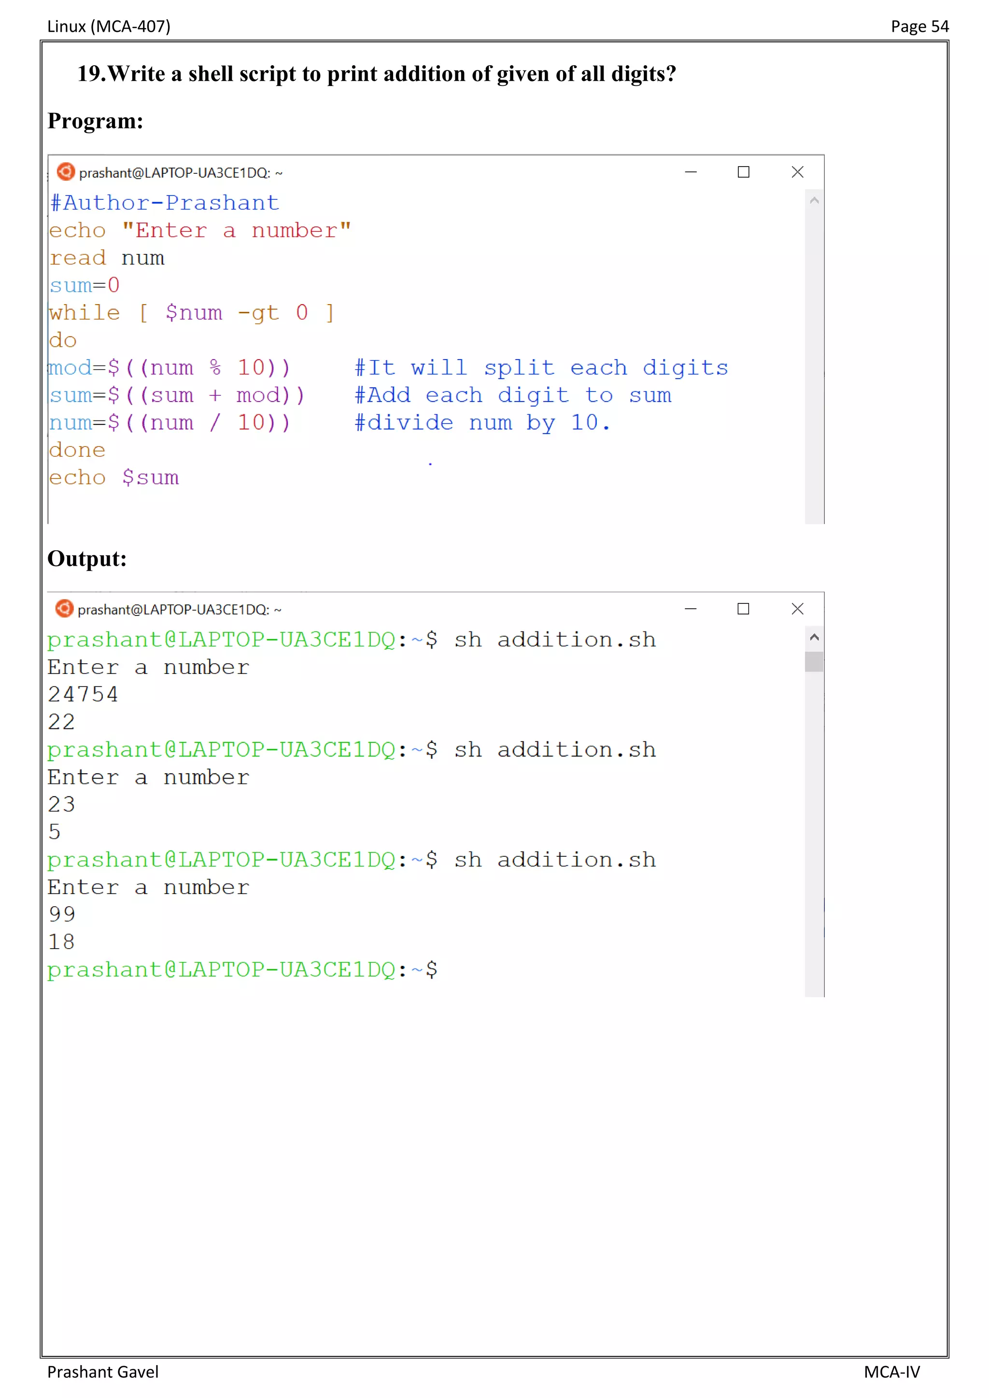989x1398 pixels.
Task: Click the '#divide num by 10.' comment
Action: click(x=482, y=423)
